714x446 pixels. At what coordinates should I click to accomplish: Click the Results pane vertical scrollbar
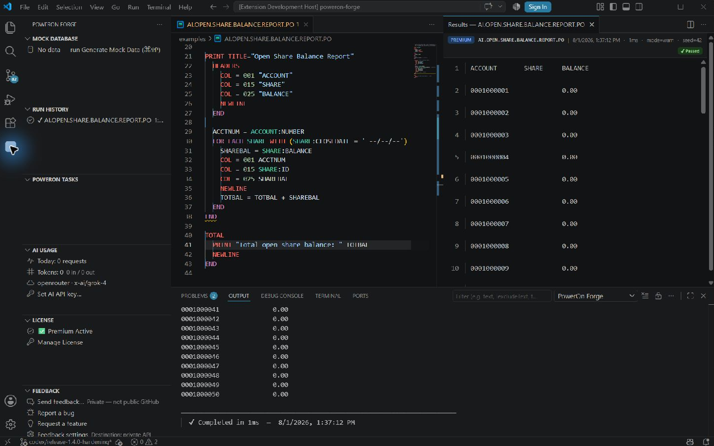[703, 90]
